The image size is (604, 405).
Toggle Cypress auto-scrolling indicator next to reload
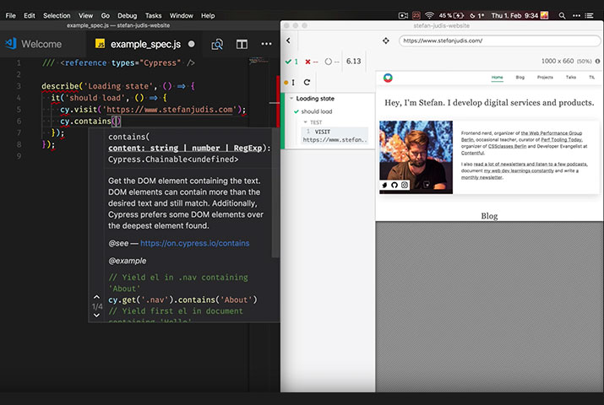pyautogui.click(x=292, y=82)
